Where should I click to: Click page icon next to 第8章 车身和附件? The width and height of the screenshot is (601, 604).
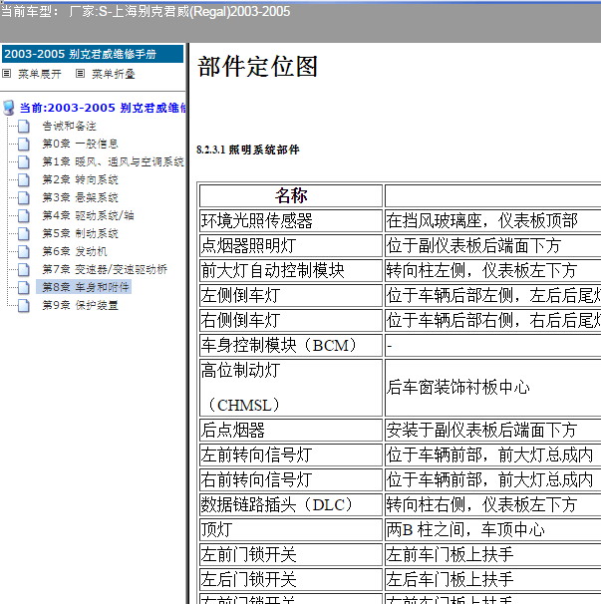[x=24, y=287]
